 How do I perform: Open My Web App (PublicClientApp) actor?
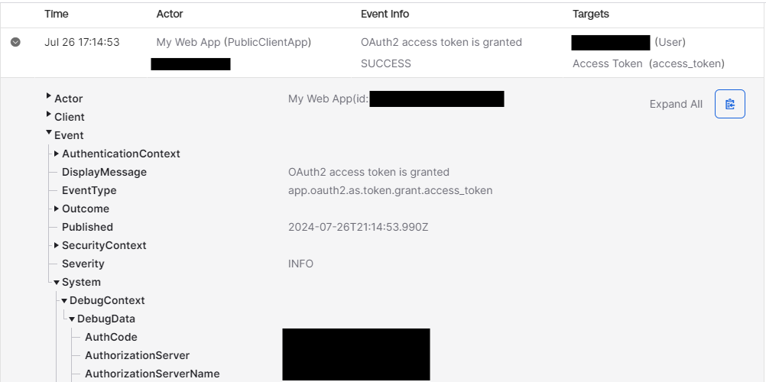click(233, 43)
